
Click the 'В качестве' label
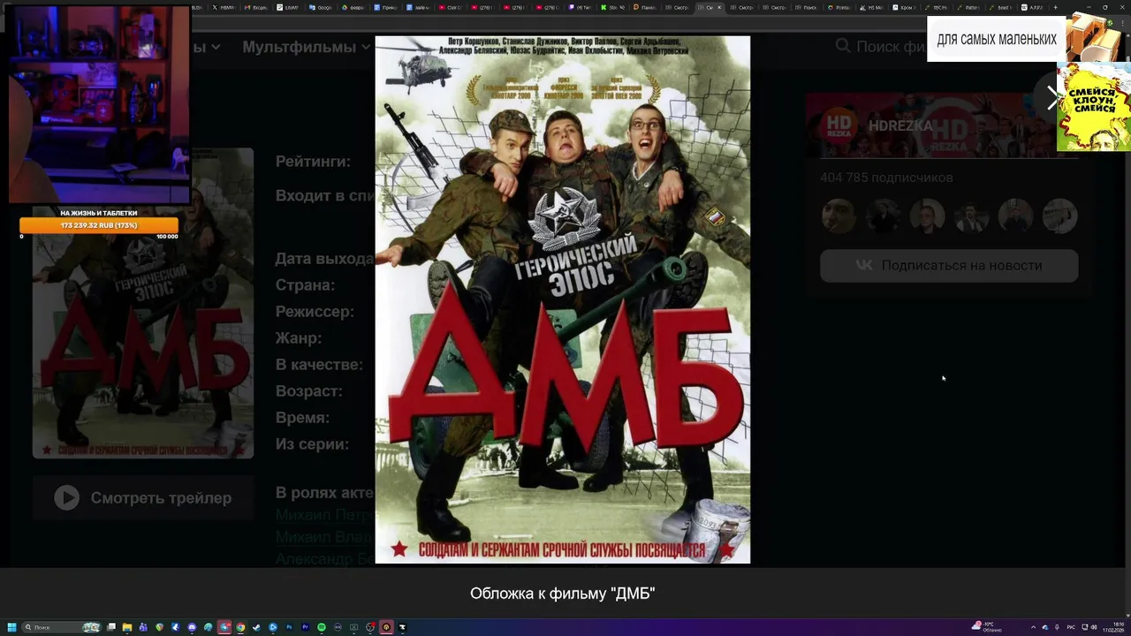coord(319,365)
